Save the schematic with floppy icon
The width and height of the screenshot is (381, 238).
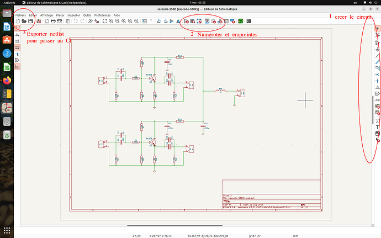pyautogui.click(x=30, y=21)
